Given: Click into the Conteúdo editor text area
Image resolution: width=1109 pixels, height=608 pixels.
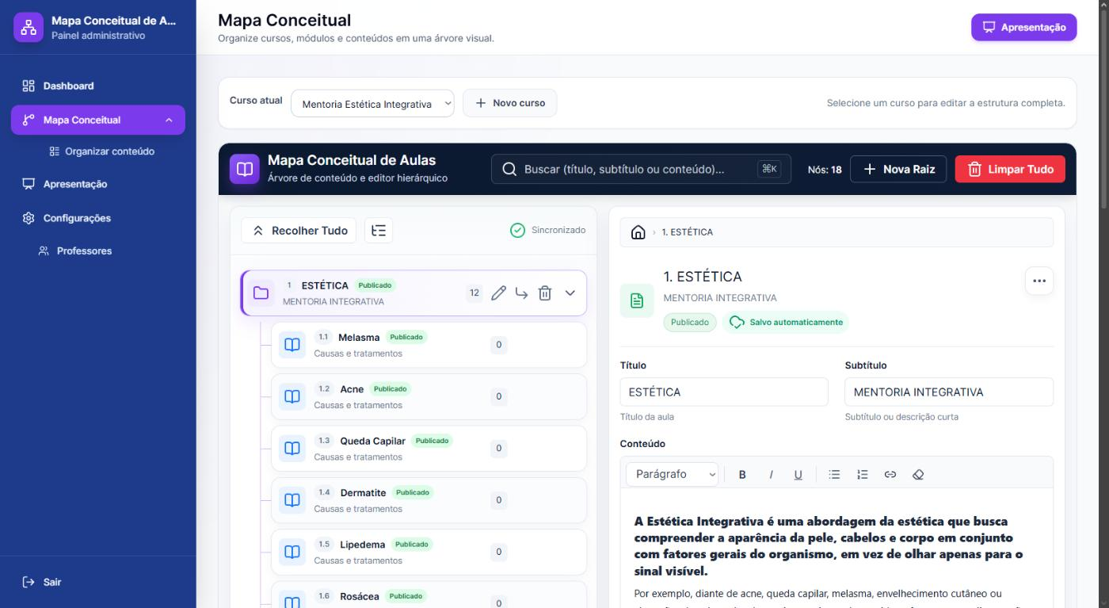Looking at the screenshot, I should [x=837, y=549].
